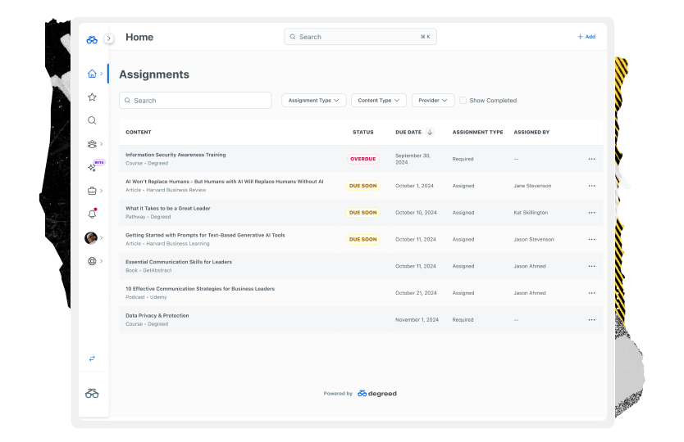Viewport: 684px width, 442px height.
Task: Expand the Content Type dropdown
Action: 379,101
